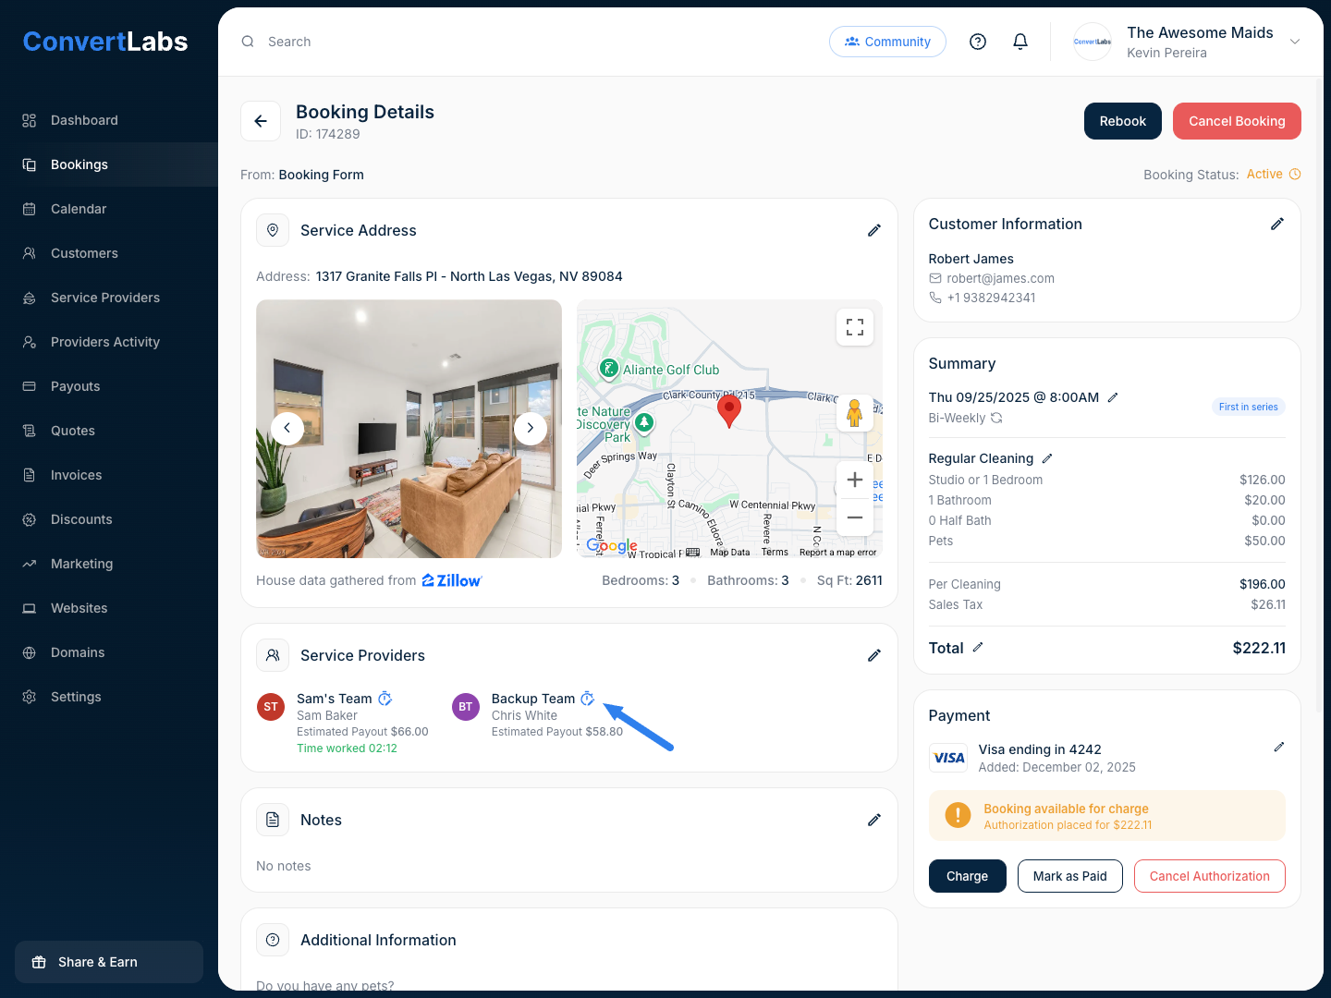Viewport: 1331px width, 998px height.
Task: Click the back arrow beside Booking Details
Action: tap(261, 121)
